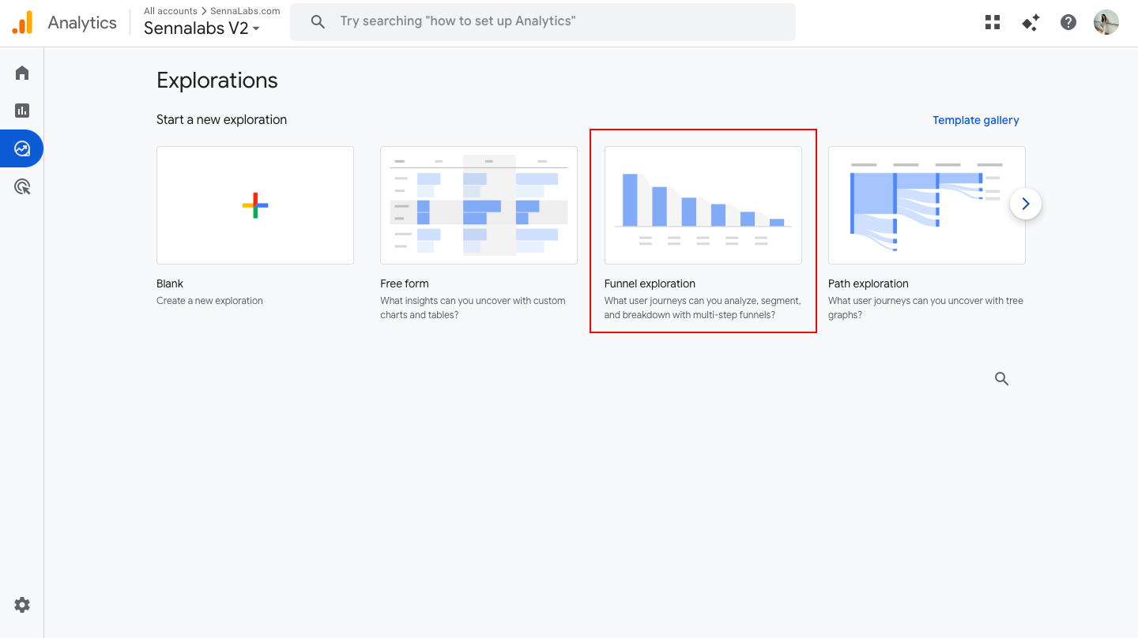Expand the Sennalabs V2 property dropdown
This screenshot has height=638, width=1138.
pyautogui.click(x=202, y=28)
